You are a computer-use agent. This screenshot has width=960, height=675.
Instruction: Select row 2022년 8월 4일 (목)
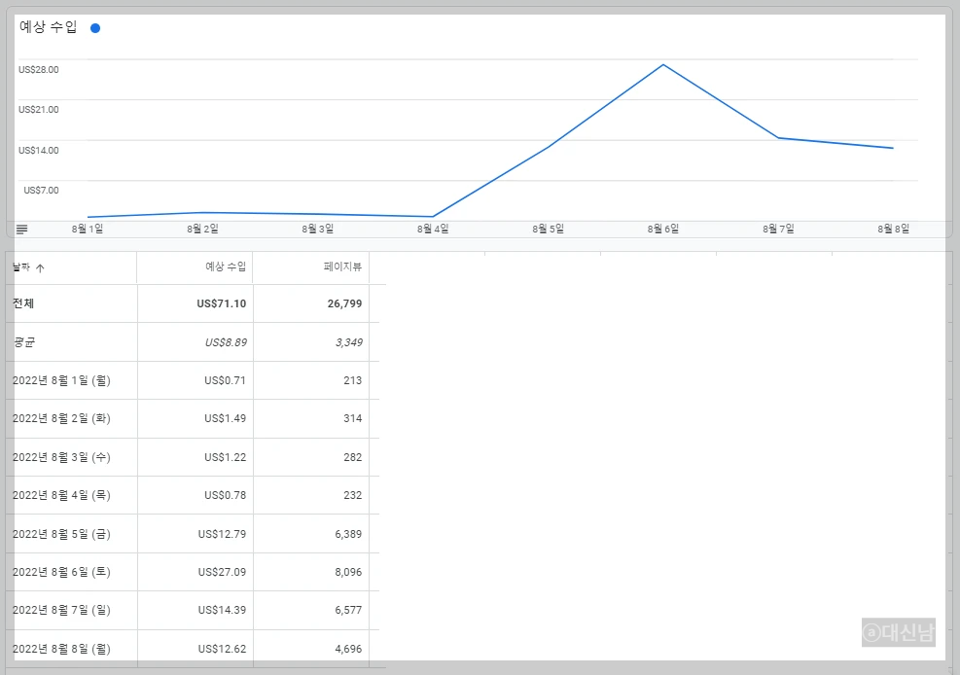click(x=61, y=495)
